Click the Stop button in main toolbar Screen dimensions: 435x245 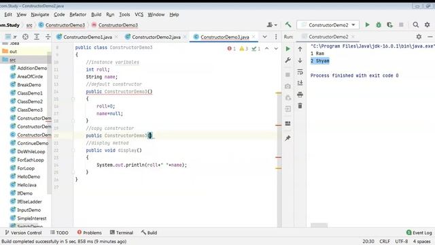[401, 24]
